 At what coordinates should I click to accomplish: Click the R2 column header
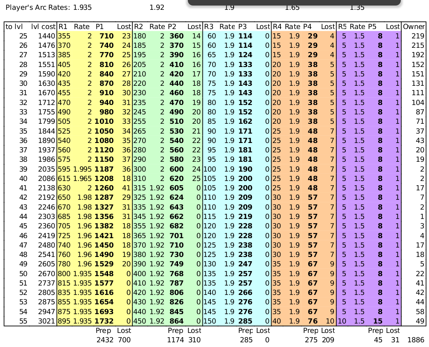(138, 26)
